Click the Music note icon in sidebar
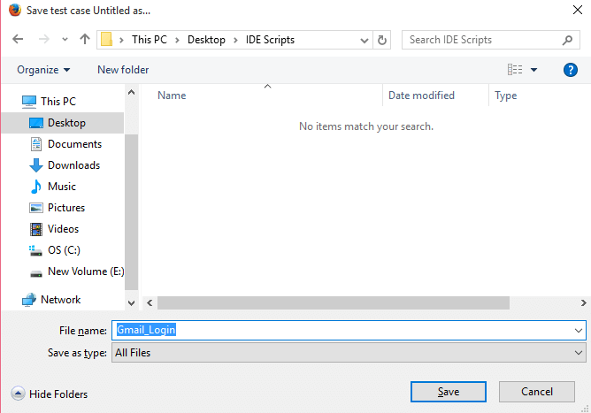Viewport: 591px width, 413px height. click(x=35, y=187)
